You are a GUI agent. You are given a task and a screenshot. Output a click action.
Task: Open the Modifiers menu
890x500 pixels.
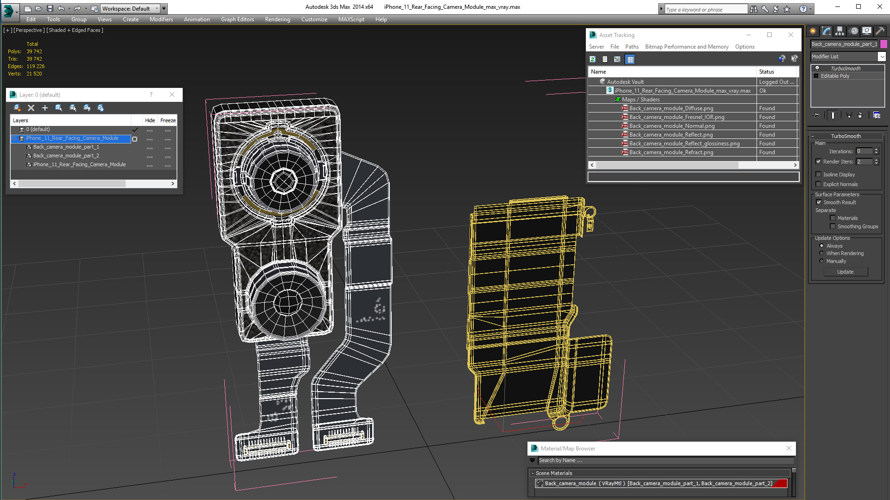[161, 19]
